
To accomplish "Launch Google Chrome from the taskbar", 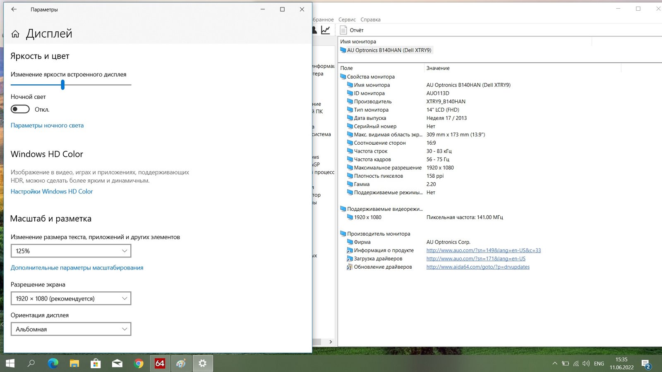I will pos(139,363).
